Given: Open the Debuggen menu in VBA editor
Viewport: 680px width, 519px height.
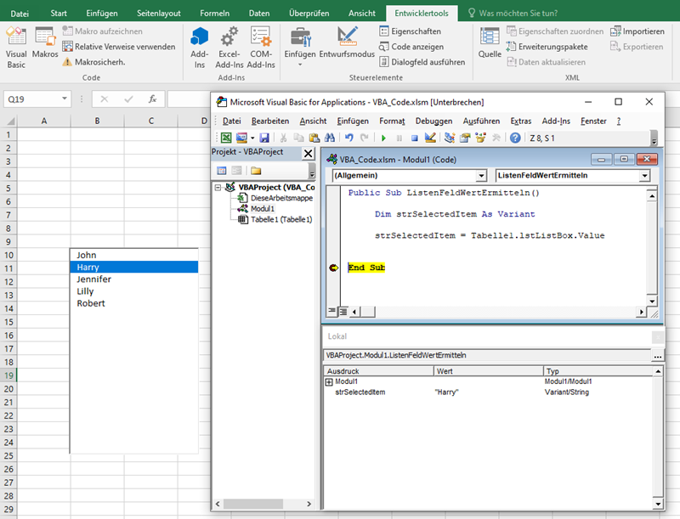Looking at the screenshot, I should point(433,121).
